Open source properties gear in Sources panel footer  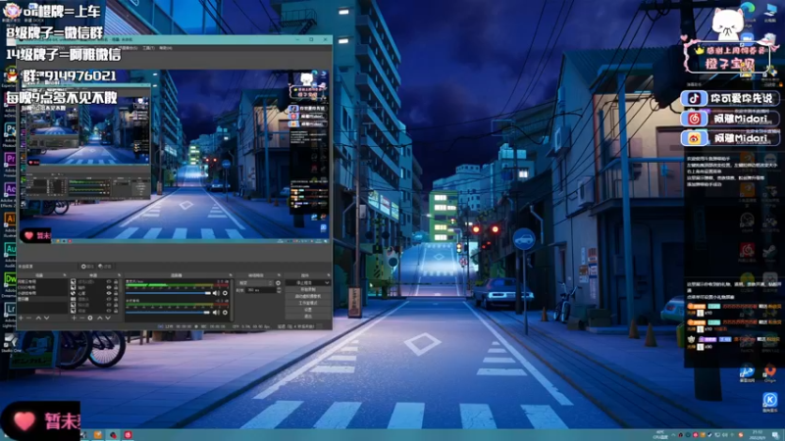[x=90, y=318]
